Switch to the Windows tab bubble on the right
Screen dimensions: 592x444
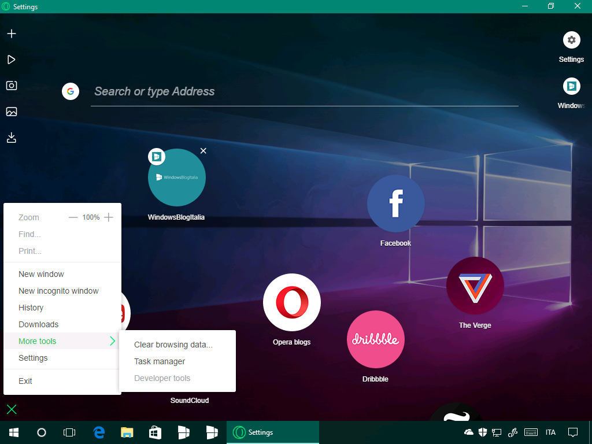tap(571, 86)
